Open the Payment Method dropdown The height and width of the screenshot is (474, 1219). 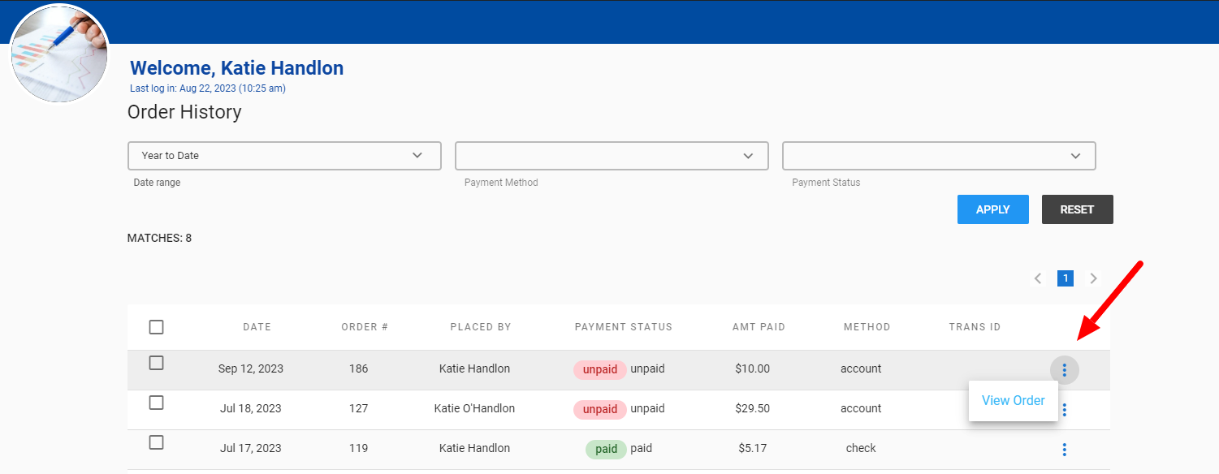tap(612, 156)
